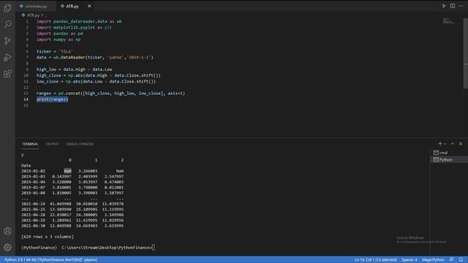Click the terminal command prompt line
468x263 pixels.
[x=88, y=248]
